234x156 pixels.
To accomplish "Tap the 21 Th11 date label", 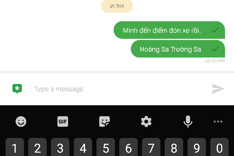I will (x=117, y=6).
